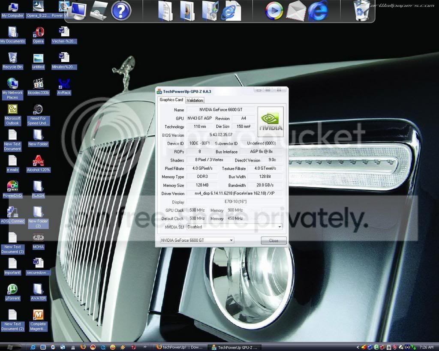
Task: Launch MOHA game icon
Action: [38, 241]
